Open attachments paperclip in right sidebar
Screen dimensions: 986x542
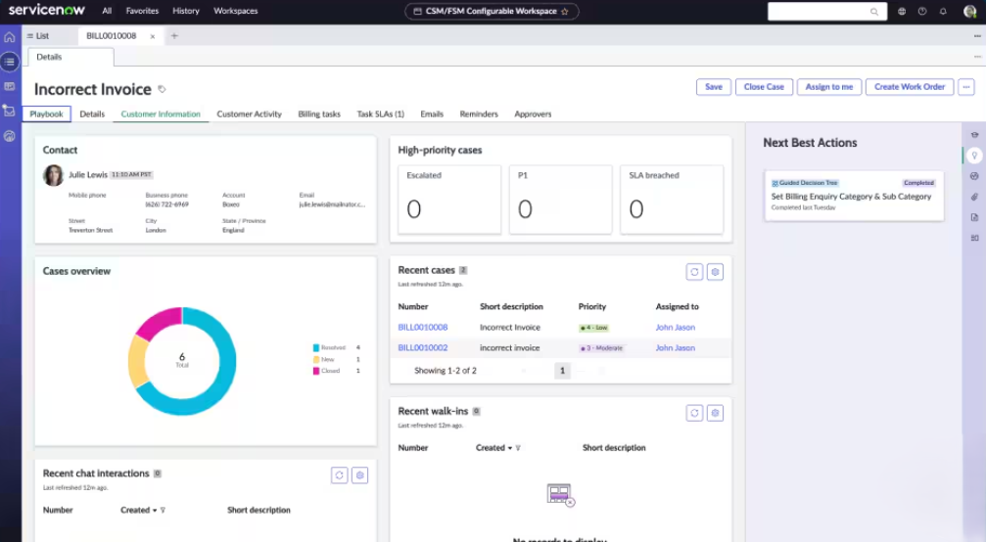point(974,197)
